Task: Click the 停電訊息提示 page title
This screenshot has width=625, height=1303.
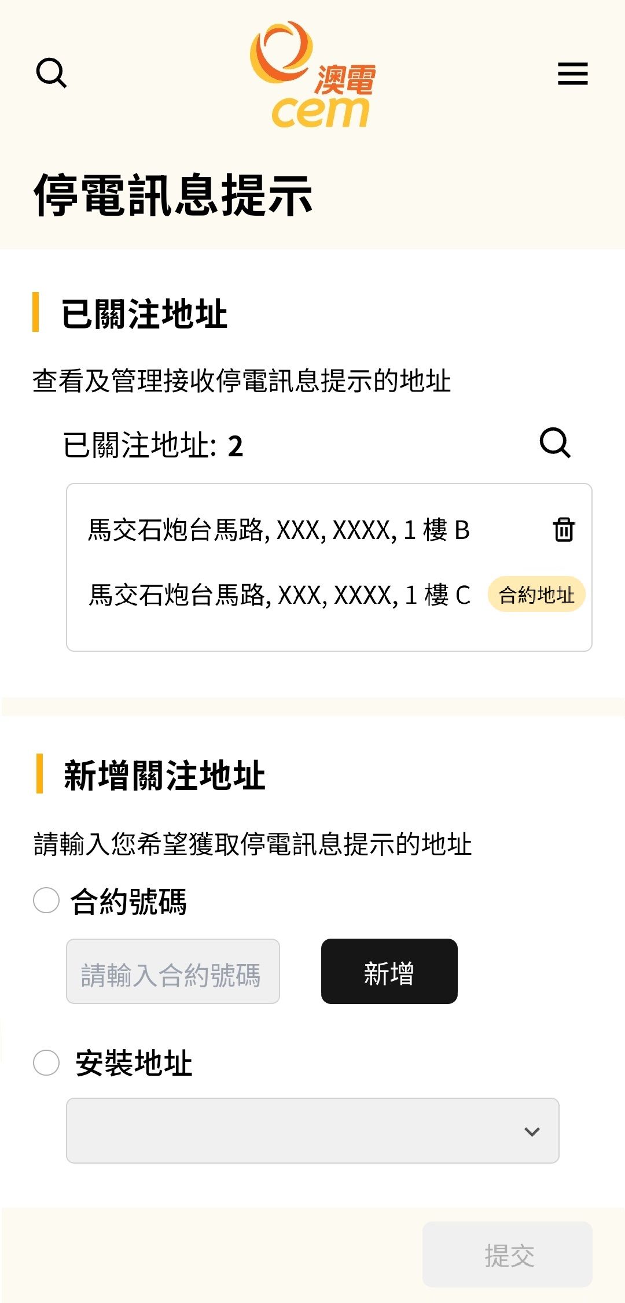Action: tap(173, 195)
